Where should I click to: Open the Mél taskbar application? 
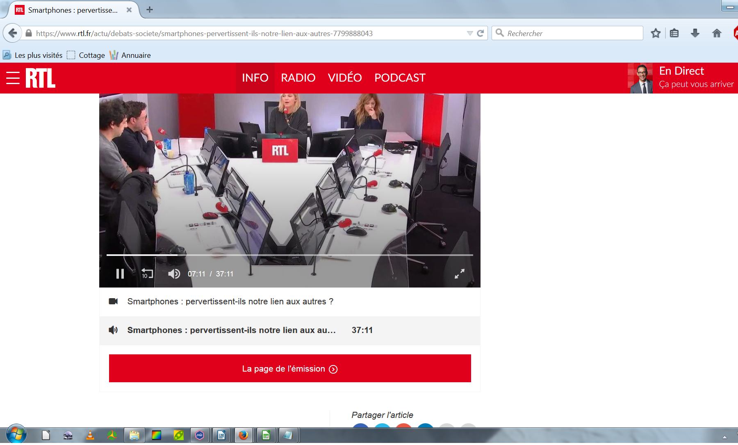point(199,435)
